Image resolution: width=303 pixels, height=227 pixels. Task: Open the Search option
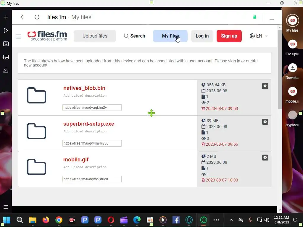point(135,36)
